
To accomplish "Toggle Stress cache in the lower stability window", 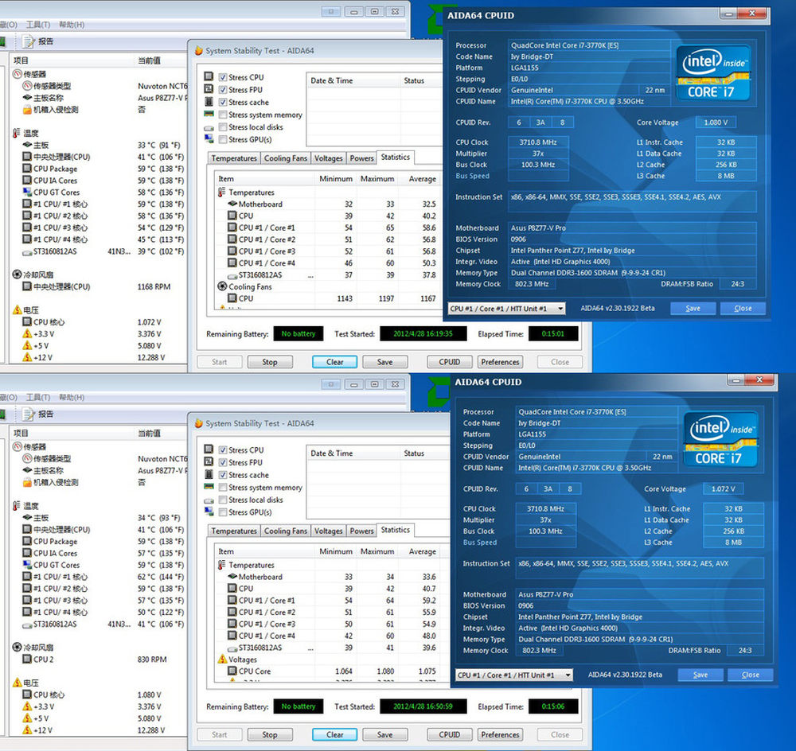I will point(222,475).
